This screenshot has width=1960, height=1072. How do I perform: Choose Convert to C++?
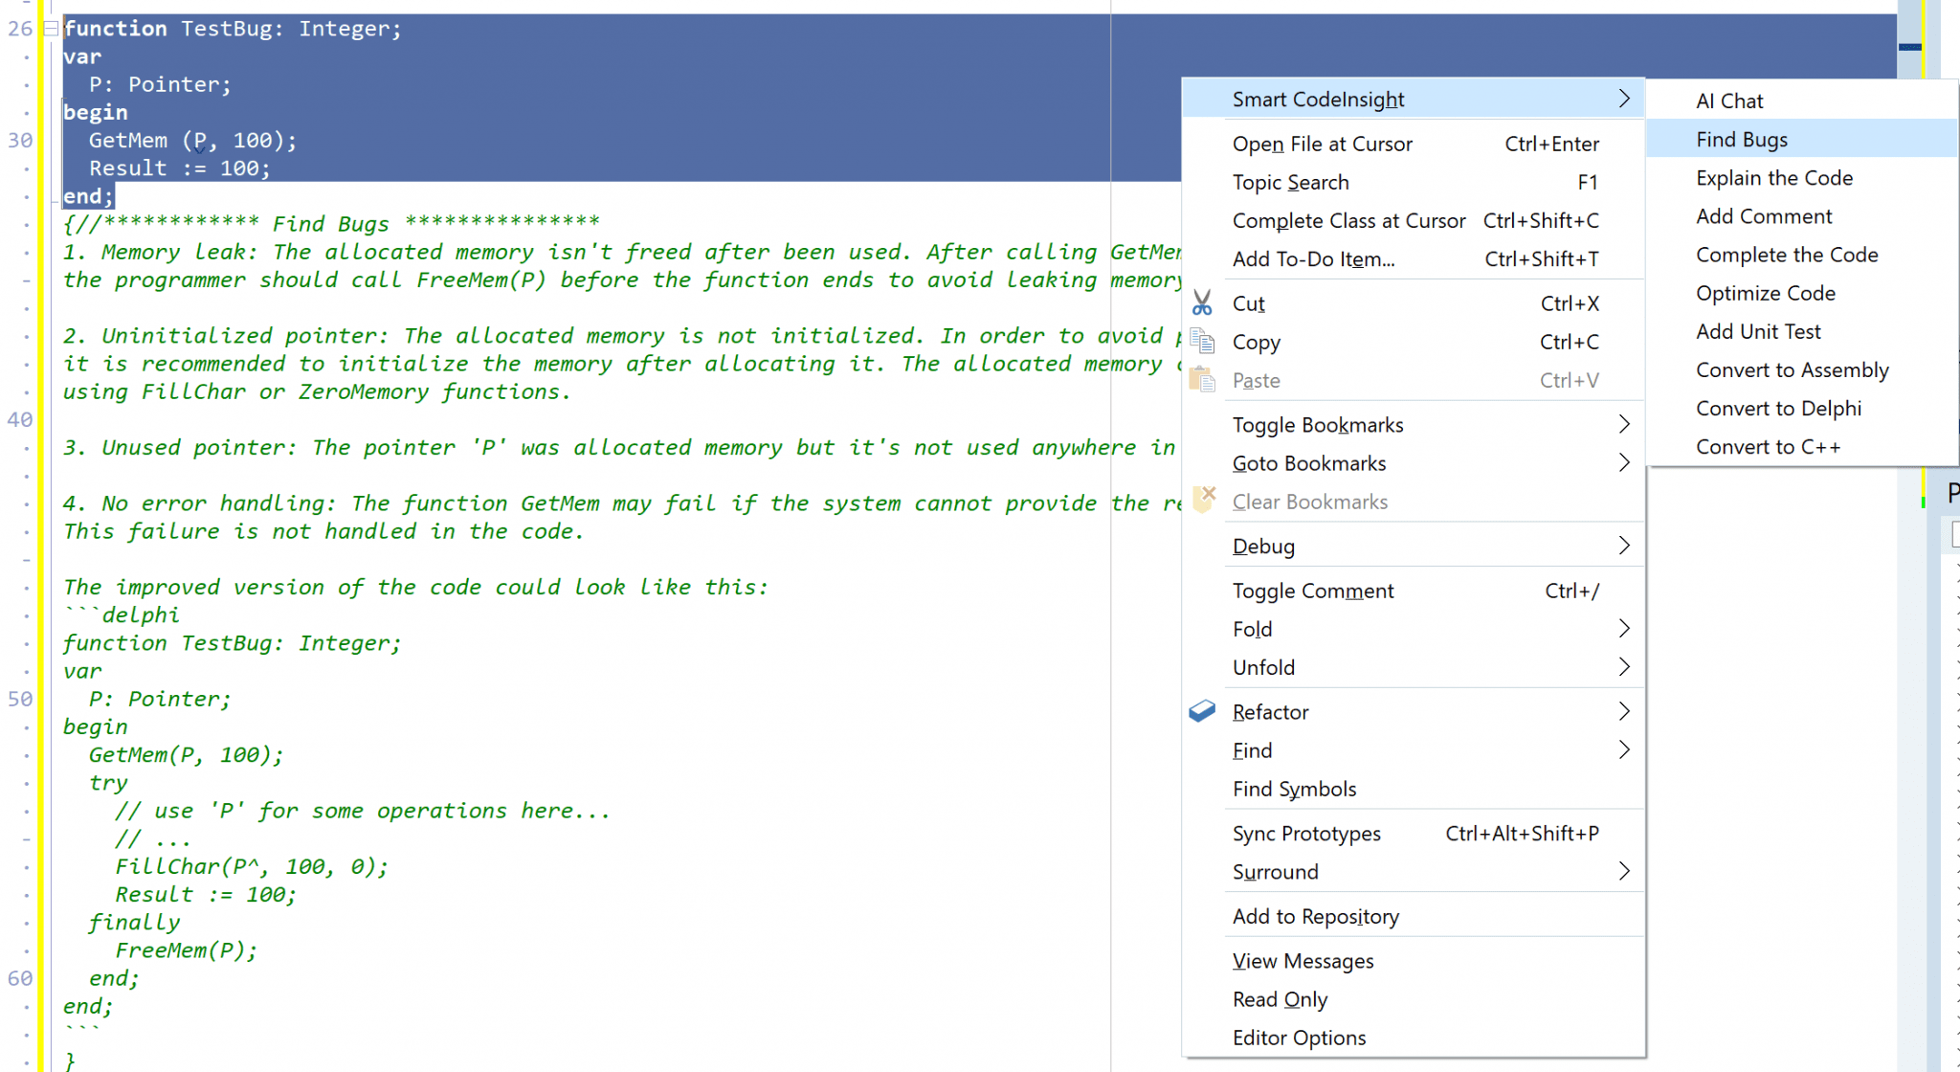tap(1801, 445)
